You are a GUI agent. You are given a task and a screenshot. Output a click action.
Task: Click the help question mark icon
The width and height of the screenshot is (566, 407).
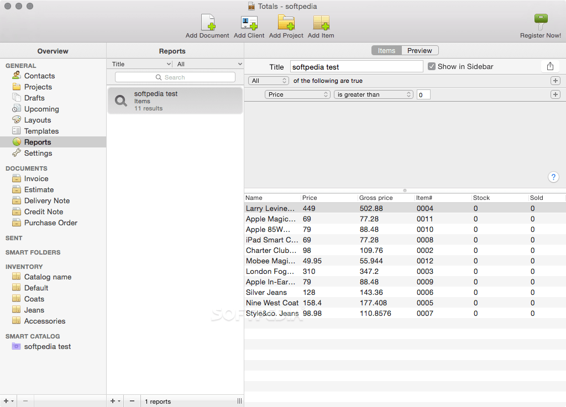(x=553, y=177)
